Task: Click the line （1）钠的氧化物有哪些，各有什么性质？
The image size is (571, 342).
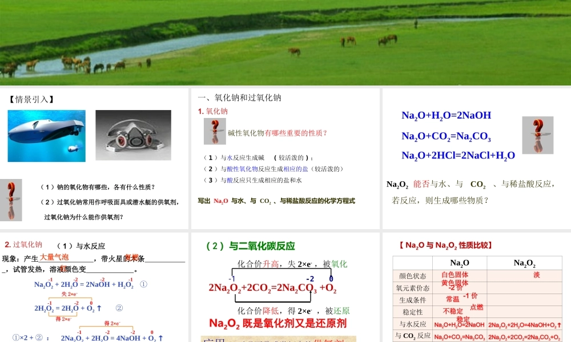Action: (98, 187)
